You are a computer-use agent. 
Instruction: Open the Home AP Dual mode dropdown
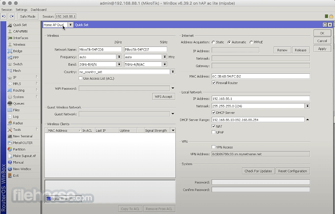point(70,25)
